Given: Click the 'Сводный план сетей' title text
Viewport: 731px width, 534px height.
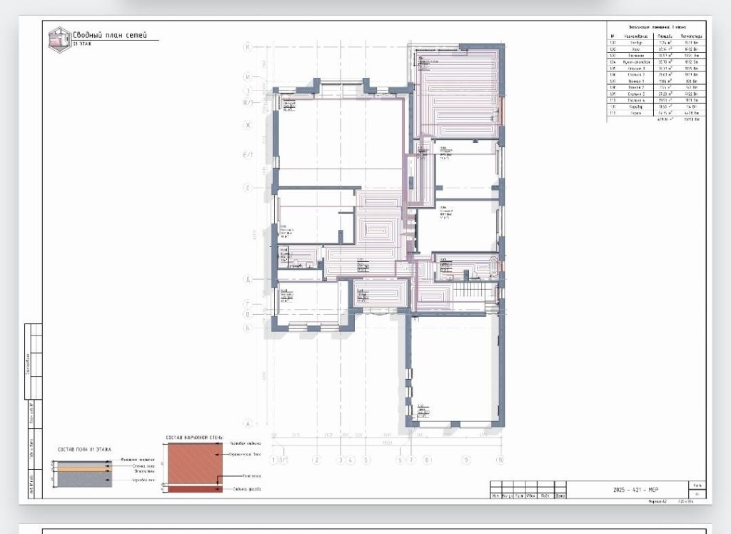Looking at the screenshot, I should click(110, 35).
